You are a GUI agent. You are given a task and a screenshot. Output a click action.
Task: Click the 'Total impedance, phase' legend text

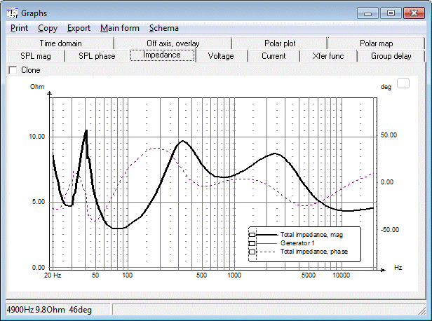tap(314, 252)
